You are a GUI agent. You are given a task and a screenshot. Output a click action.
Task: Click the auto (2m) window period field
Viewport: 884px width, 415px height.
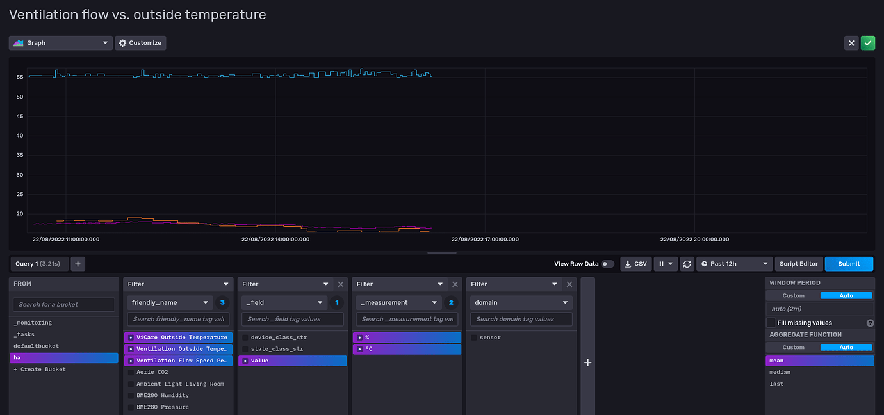click(820, 309)
